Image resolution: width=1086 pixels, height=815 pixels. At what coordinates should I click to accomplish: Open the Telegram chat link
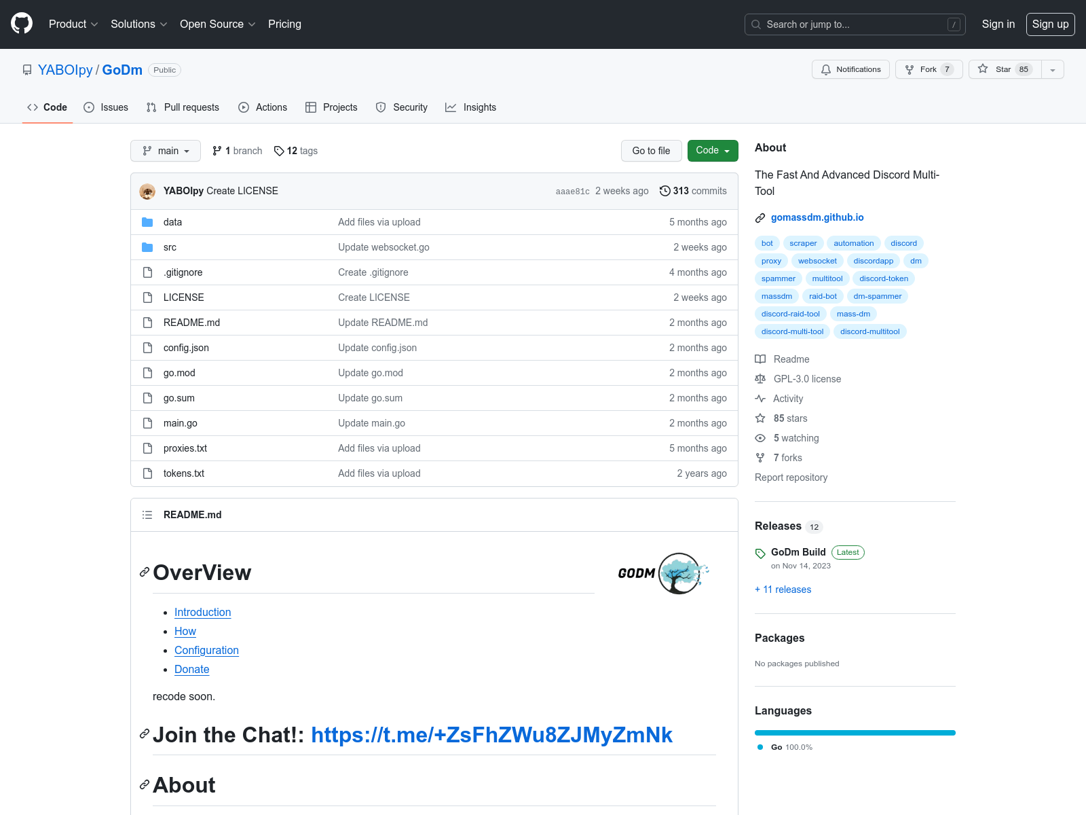(491, 734)
